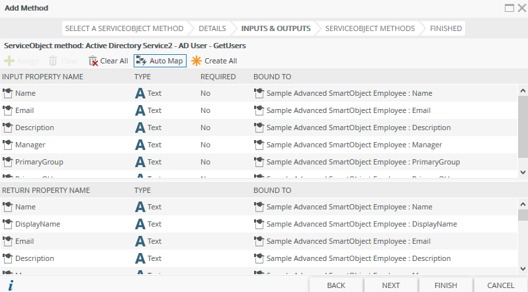Viewport: 528px width, 292px height.
Task: Select the input Manager property name
Action: point(30,145)
